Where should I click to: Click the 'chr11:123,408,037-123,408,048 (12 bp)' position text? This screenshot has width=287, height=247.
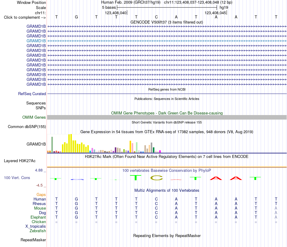point(198,2)
